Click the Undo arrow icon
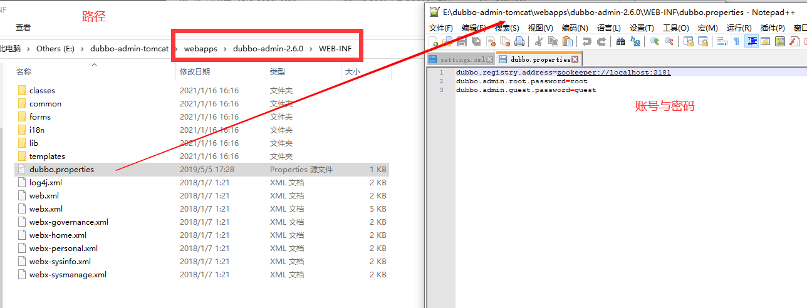 tap(586, 42)
